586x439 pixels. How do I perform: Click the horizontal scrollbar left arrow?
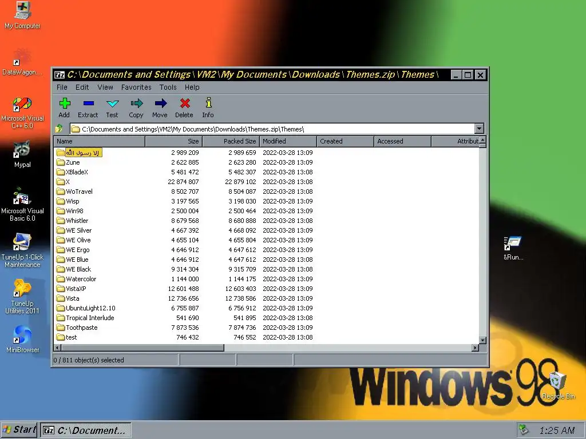(58, 348)
